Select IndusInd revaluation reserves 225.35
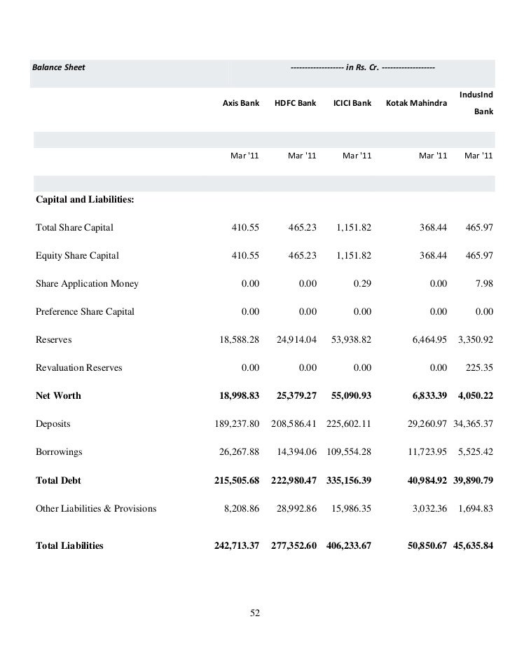The image size is (510, 661). (479, 367)
